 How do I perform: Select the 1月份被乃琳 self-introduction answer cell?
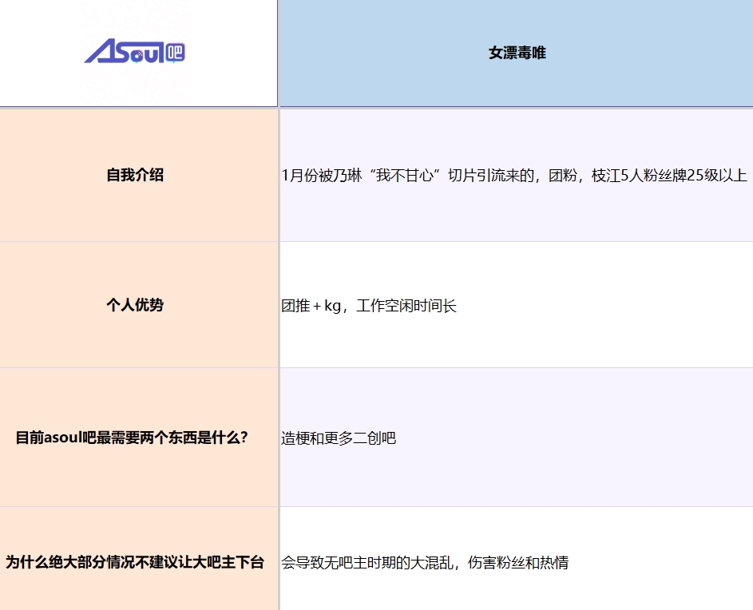pos(517,176)
